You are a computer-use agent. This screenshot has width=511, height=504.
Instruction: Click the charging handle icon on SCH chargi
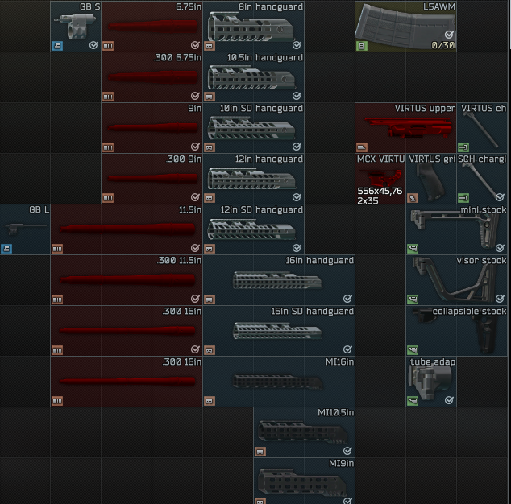coord(463,198)
